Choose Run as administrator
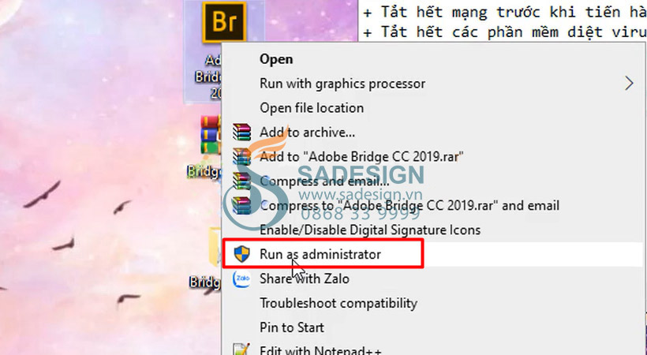 point(320,254)
